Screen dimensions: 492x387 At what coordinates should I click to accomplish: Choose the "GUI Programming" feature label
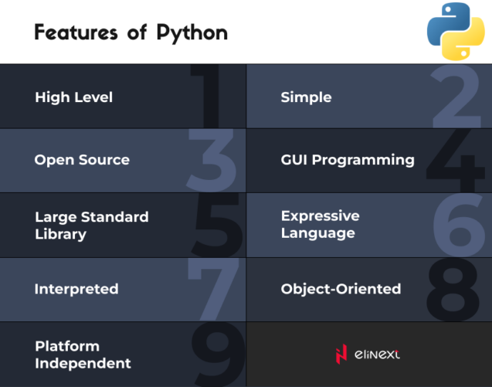click(x=348, y=160)
